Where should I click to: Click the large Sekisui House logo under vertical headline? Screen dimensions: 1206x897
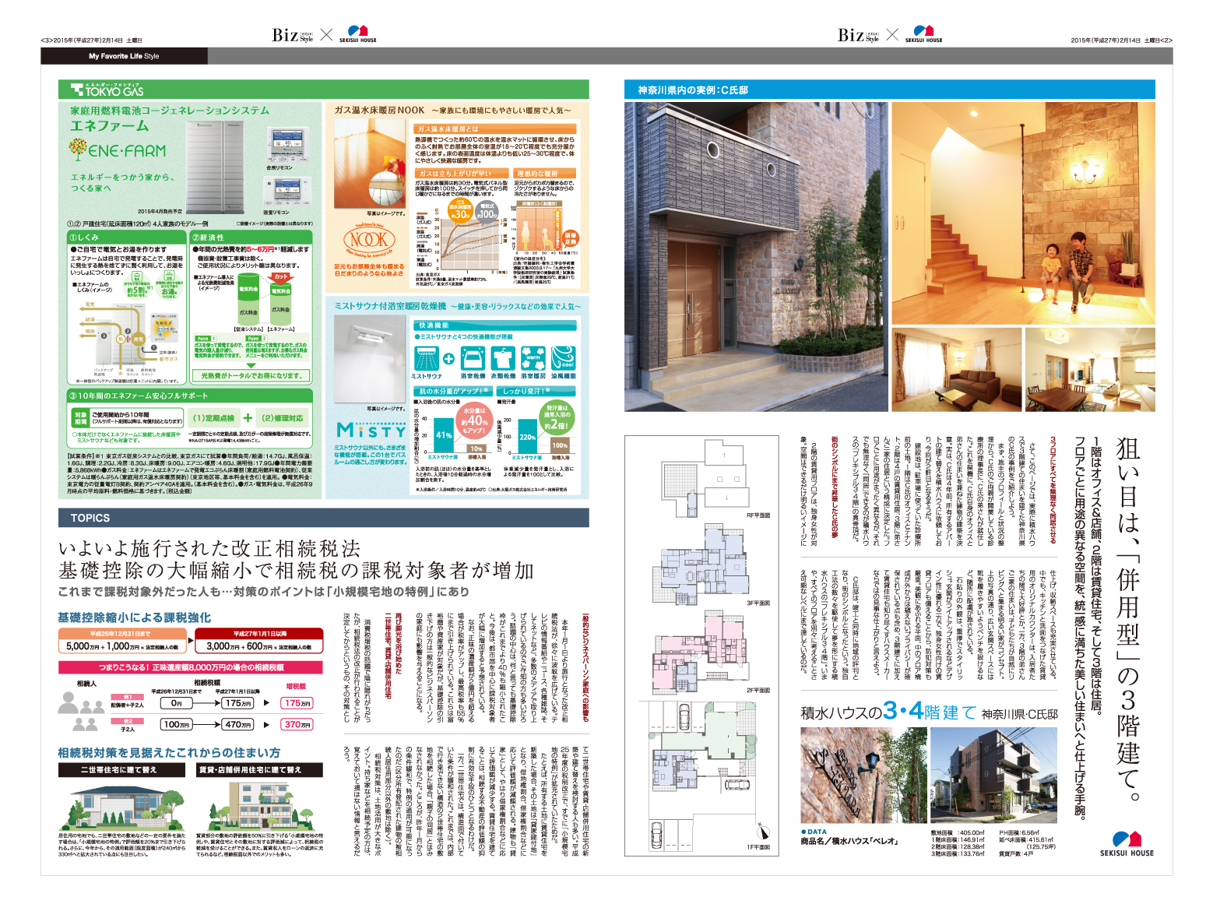pos(1127,843)
